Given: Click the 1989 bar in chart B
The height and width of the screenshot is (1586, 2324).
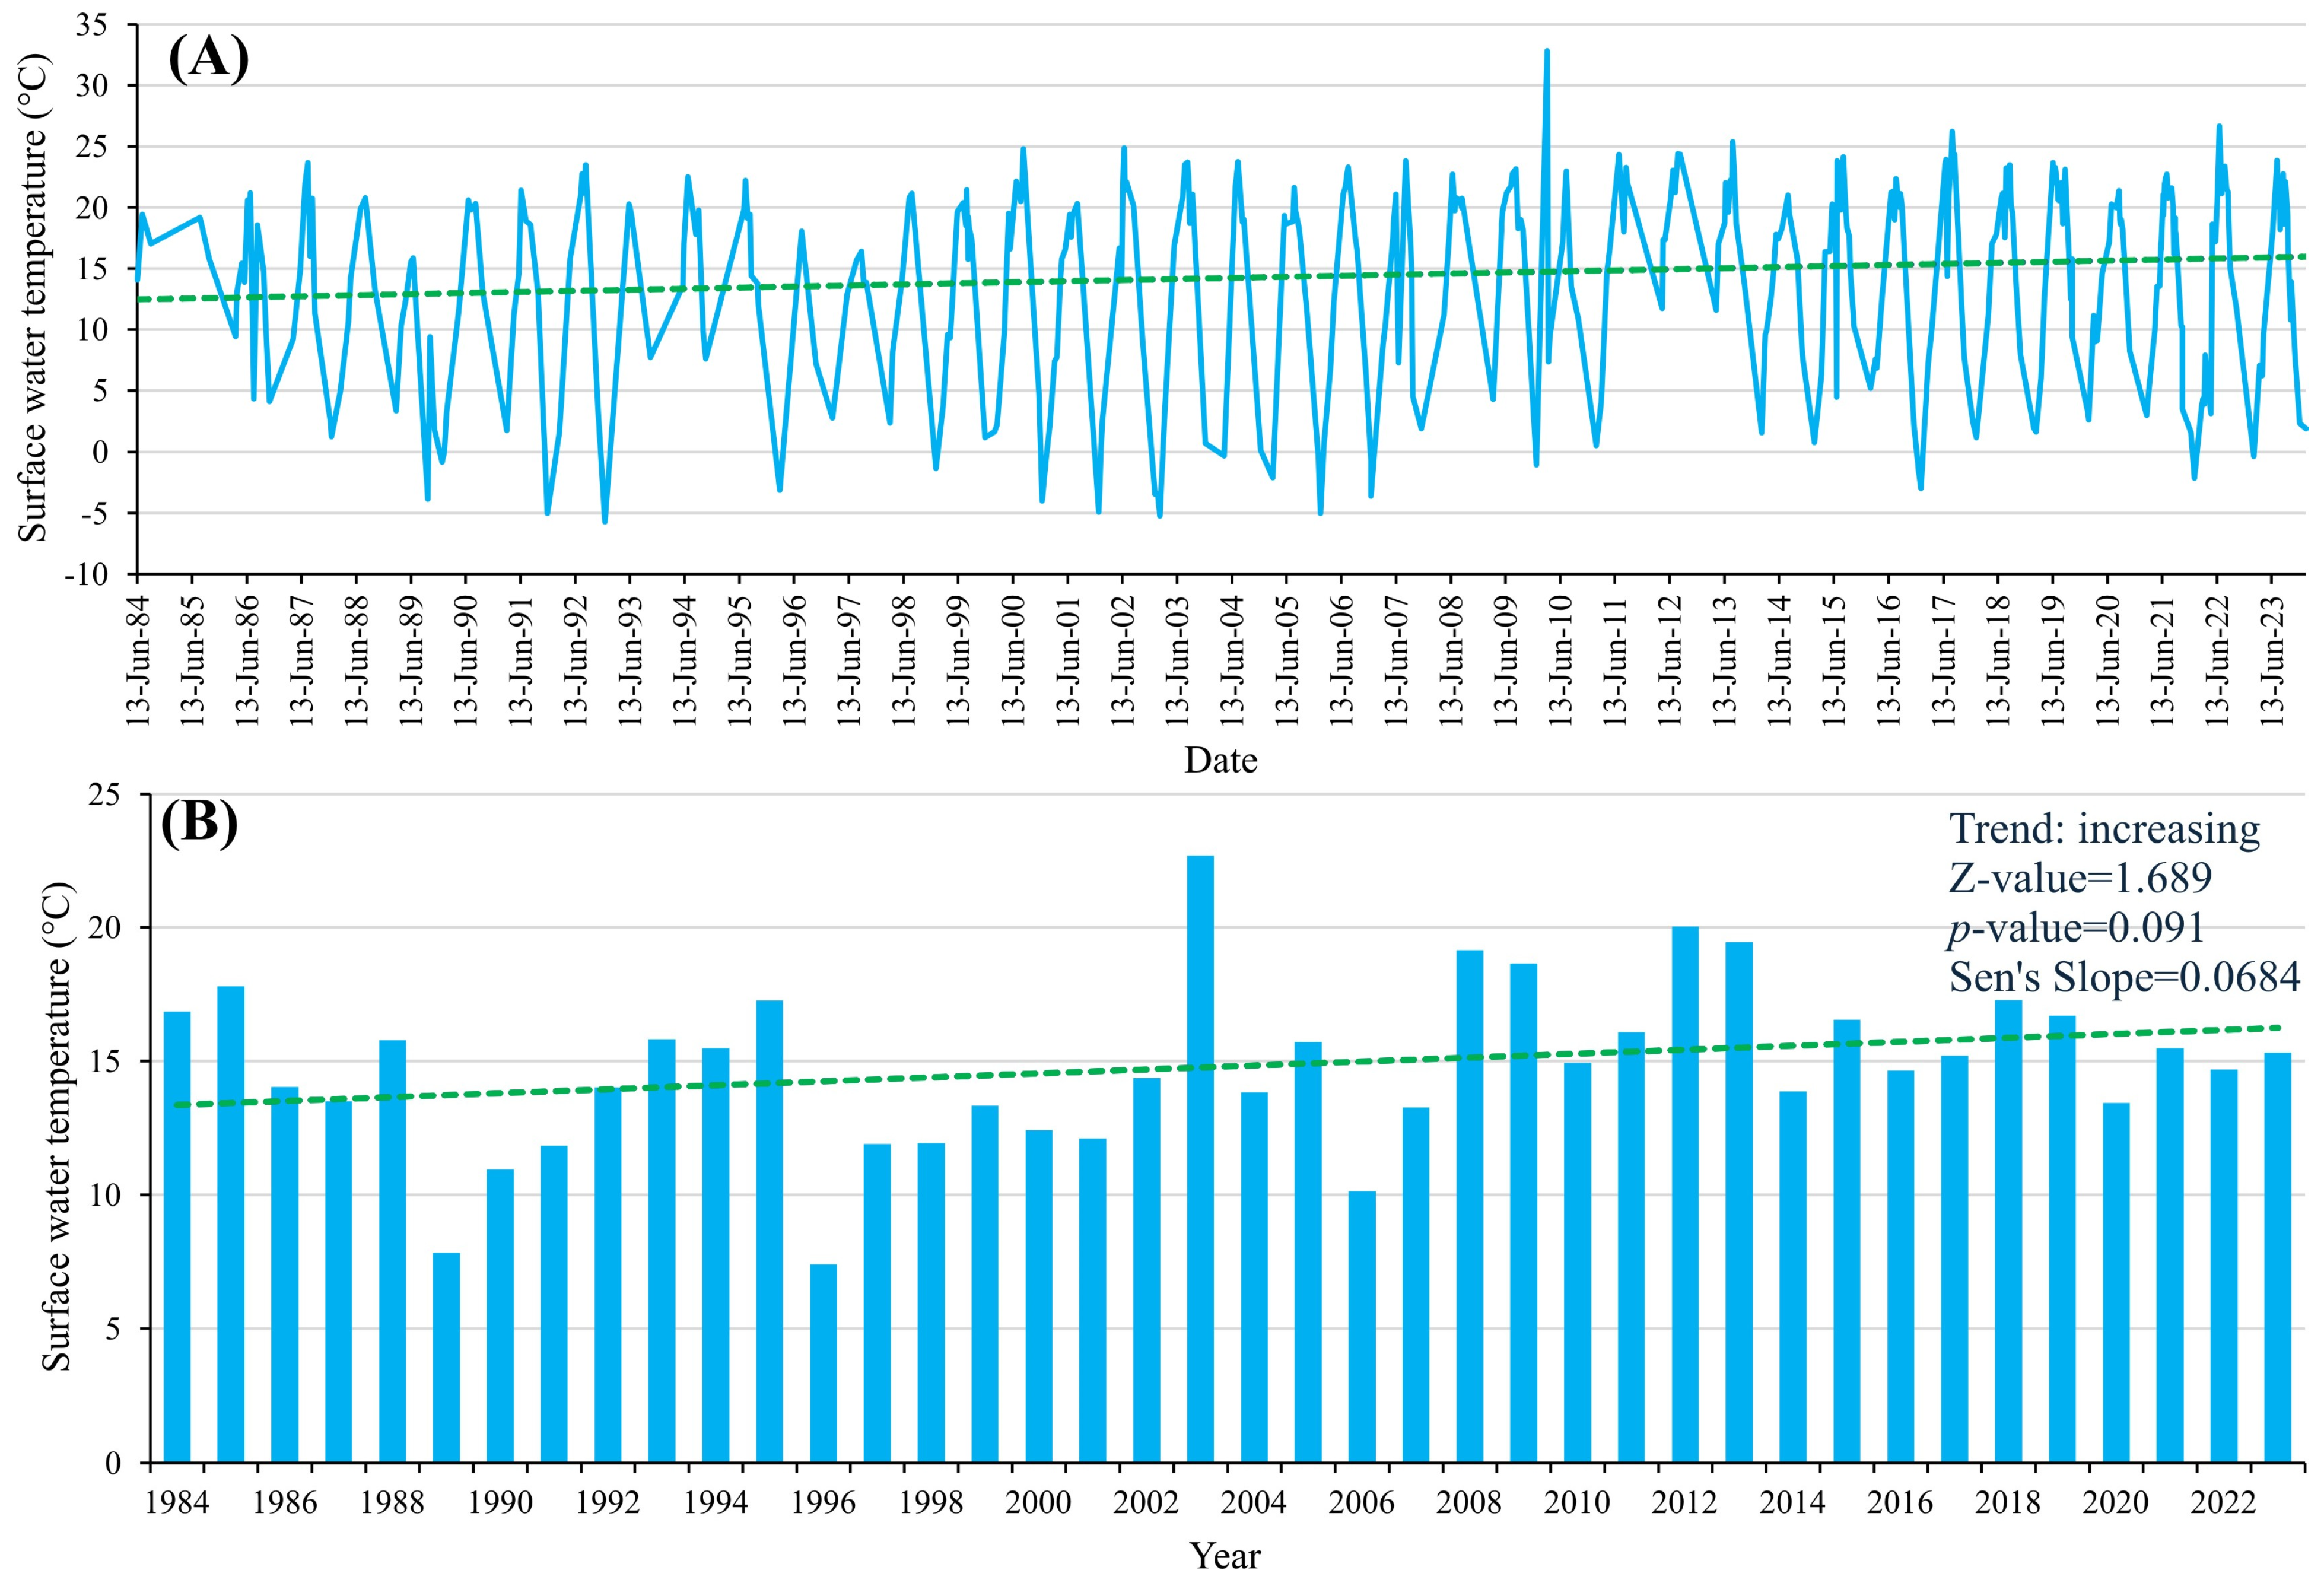Looking at the screenshot, I should [x=446, y=1357].
